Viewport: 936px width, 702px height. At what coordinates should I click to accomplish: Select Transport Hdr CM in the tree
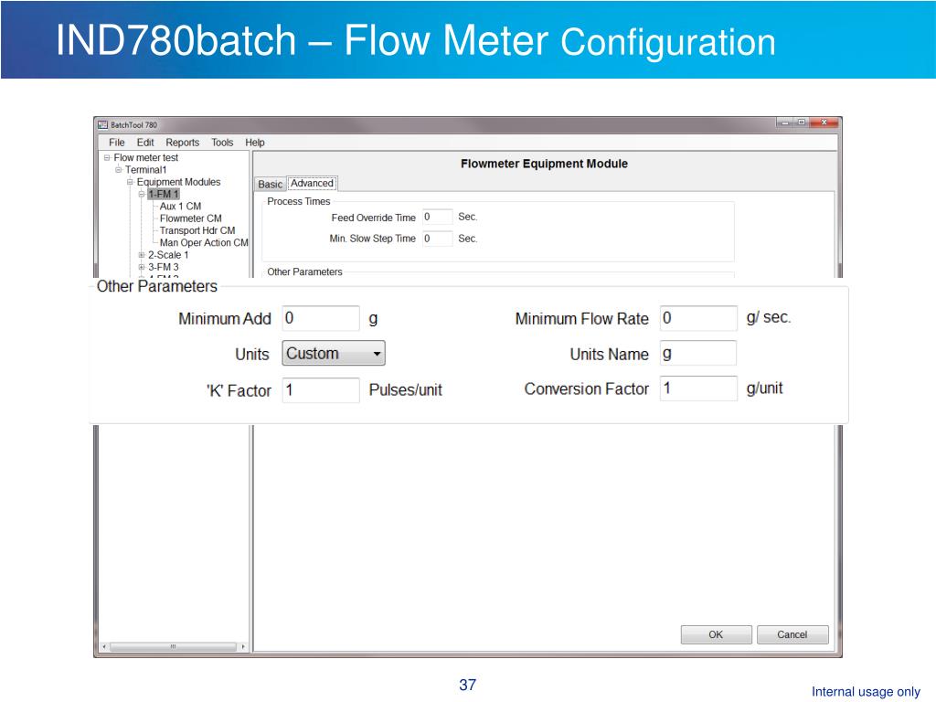pos(197,230)
